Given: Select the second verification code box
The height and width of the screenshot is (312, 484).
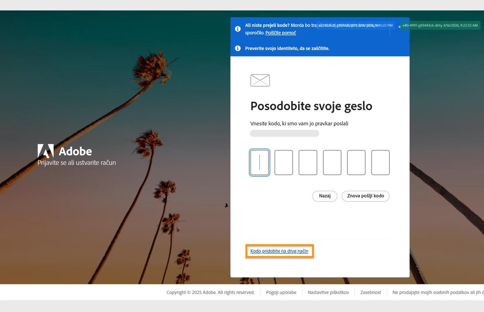Looking at the screenshot, I should (284, 162).
